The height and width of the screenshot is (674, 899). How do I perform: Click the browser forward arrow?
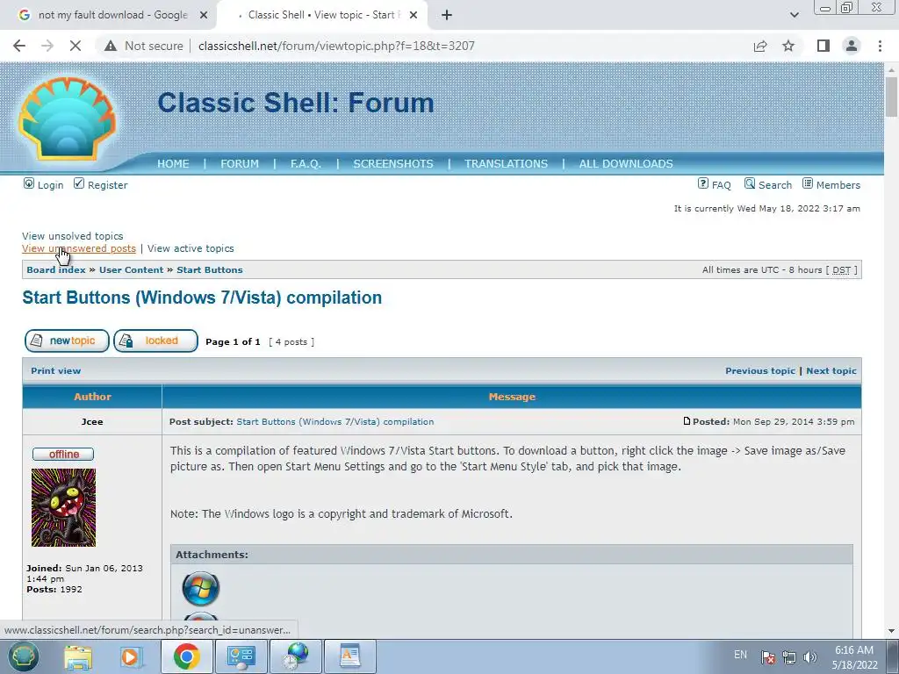[x=47, y=46]
